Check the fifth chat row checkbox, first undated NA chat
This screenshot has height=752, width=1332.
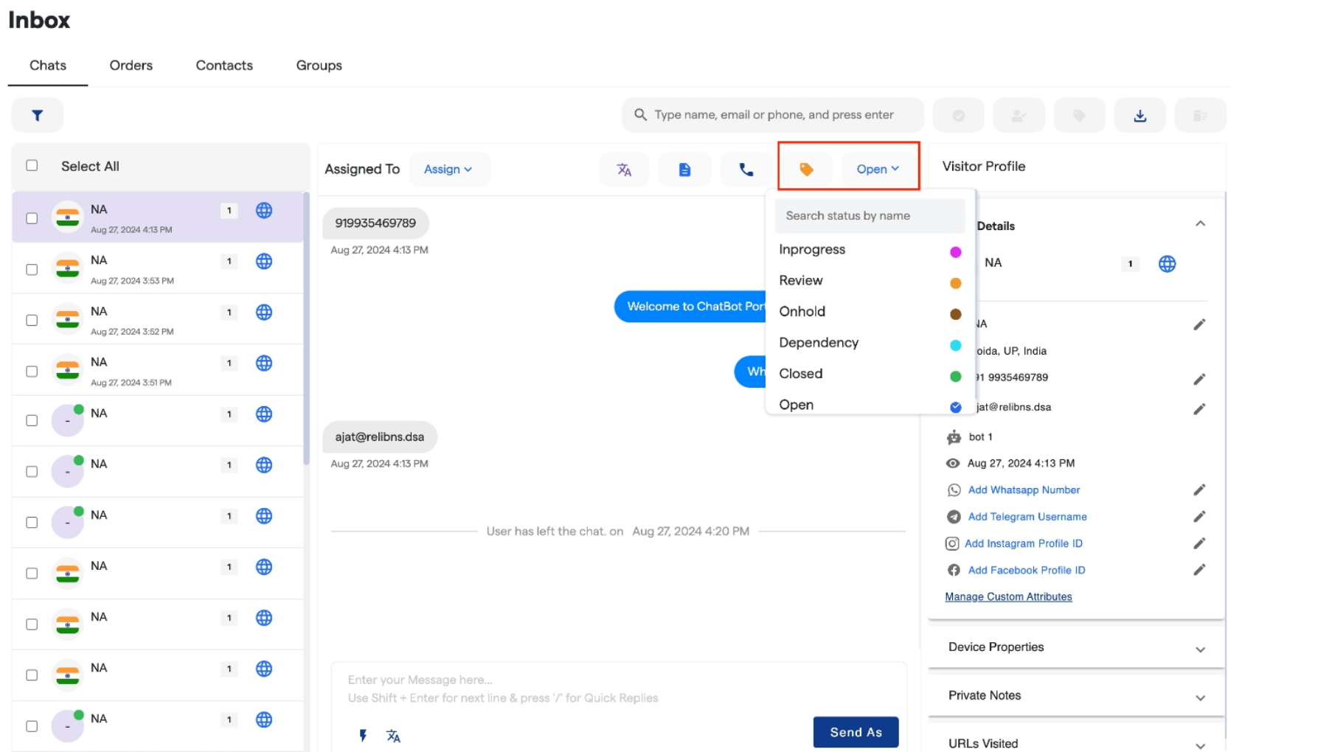click(x=32, y=420)
